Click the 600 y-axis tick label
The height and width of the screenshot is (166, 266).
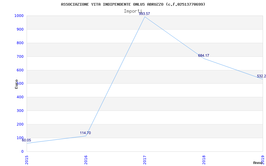tap(20, 70)
